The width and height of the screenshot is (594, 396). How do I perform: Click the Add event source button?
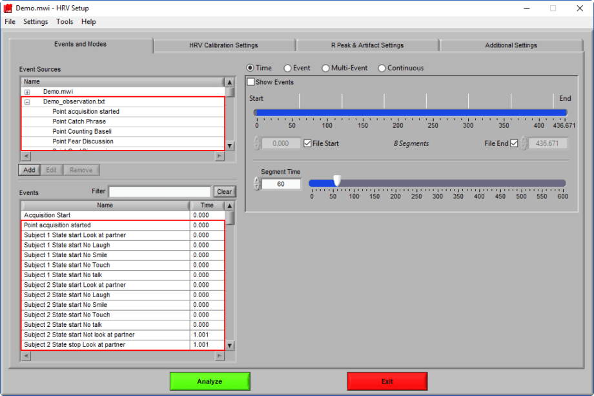point(29,170)
